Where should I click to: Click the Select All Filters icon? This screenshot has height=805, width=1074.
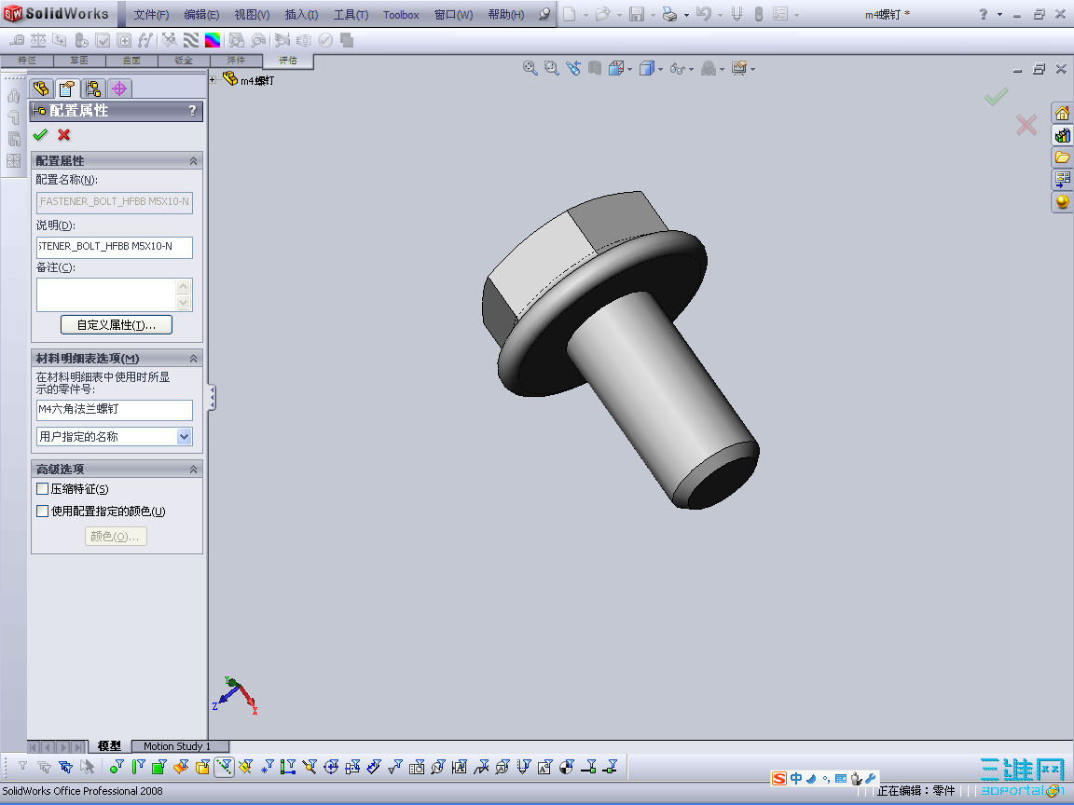click(x=66, y=767)
